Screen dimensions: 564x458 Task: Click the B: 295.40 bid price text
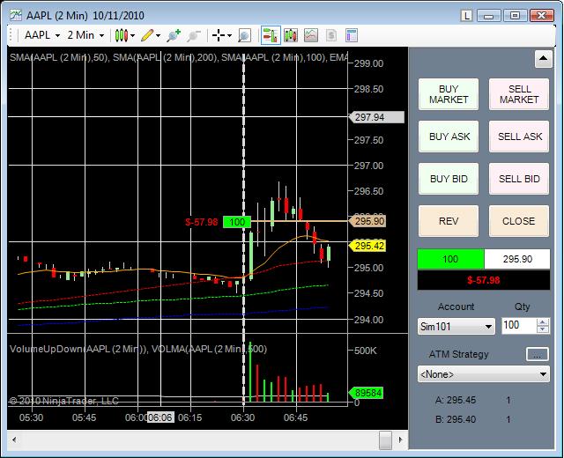456,419
